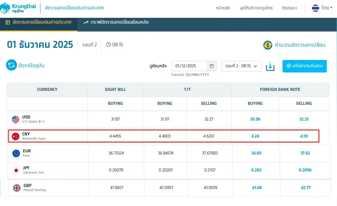Click the Pound Sterling currency label
This screenshot has height=206, width=337.
(x=34, y=190)
